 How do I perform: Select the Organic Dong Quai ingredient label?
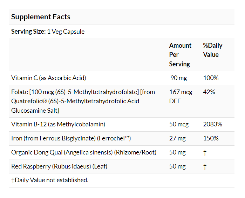84,152
